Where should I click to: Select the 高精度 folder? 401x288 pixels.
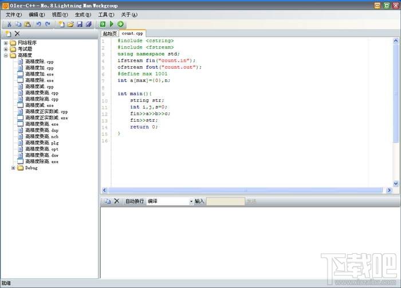coord(25,55)
